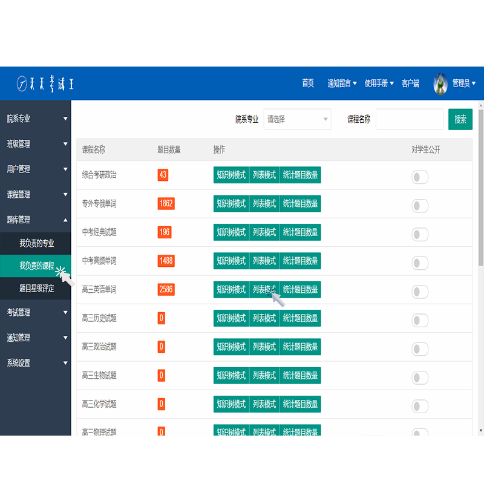
Task: Open 知识树模式 for 中考经典试题
Action: coord(231,232)
